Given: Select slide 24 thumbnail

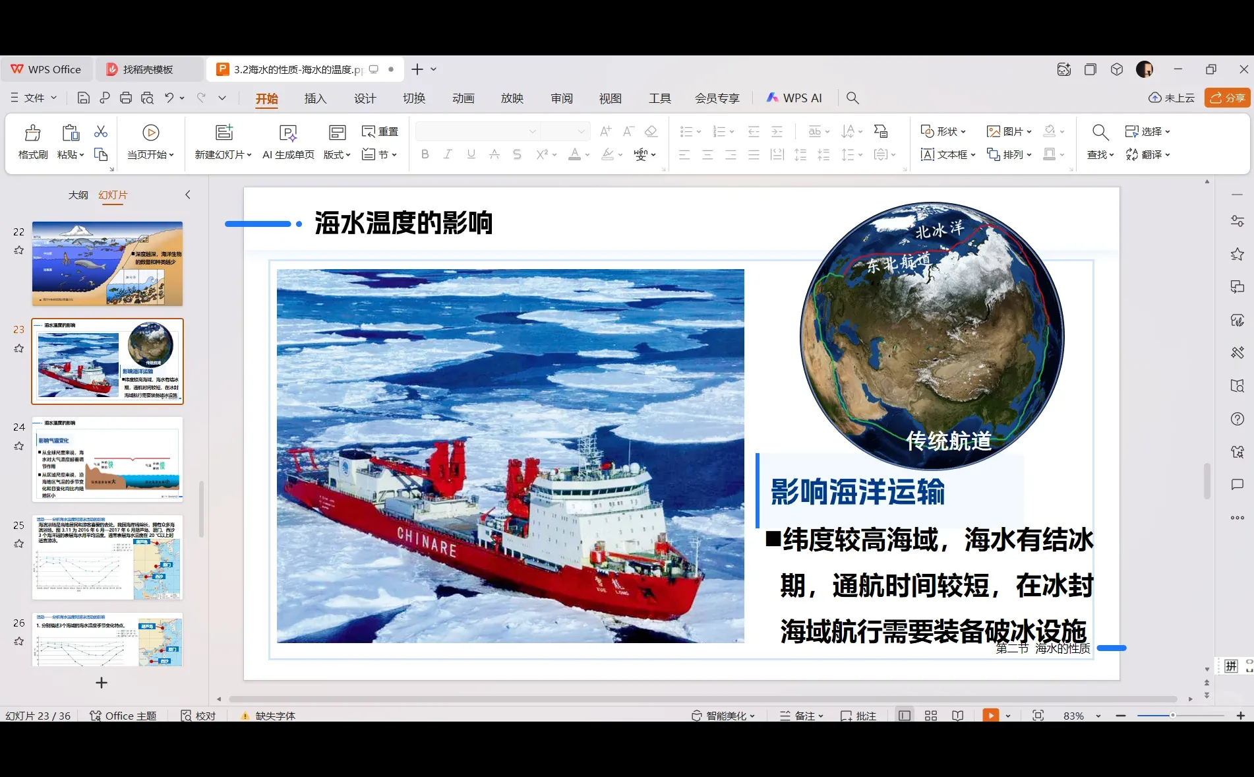Looking at the screenshot, I should click(107, 459).
